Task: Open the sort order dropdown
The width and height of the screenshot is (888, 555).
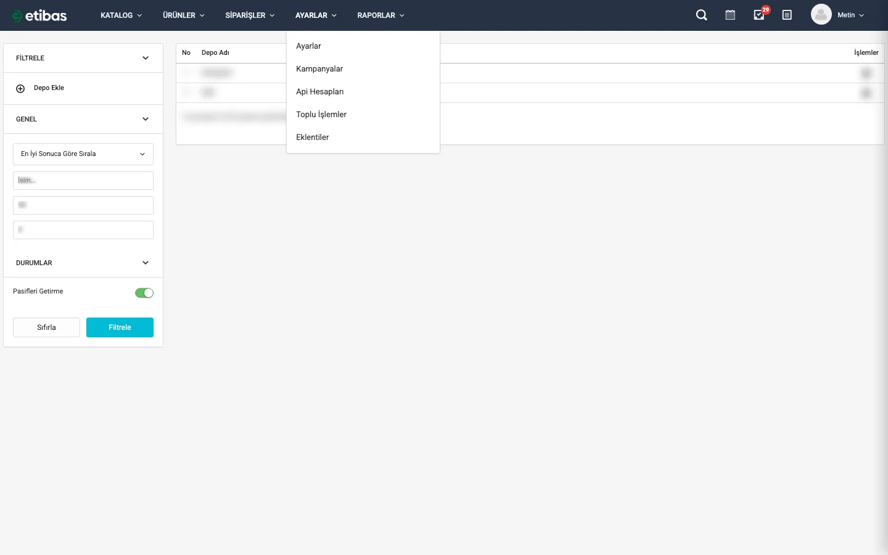Action: click(x=83, y=154)
